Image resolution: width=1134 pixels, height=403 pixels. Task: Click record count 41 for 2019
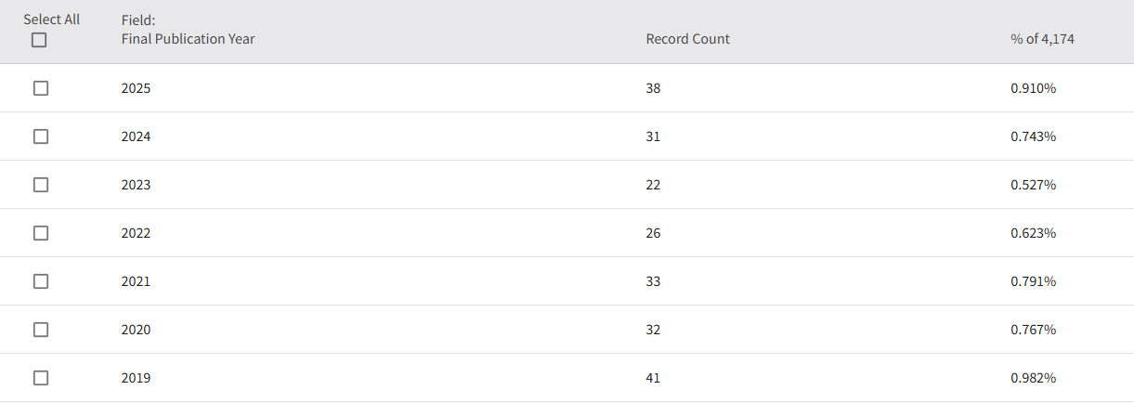[653, 378]
